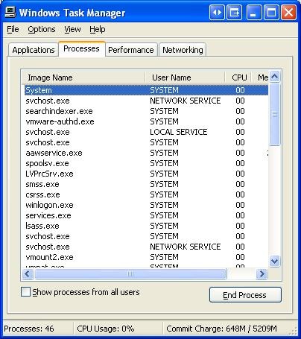Viewport: 301px width, 339px height.
Task: Minimize the Task Manager window
Action: click(x=254, y=12)
